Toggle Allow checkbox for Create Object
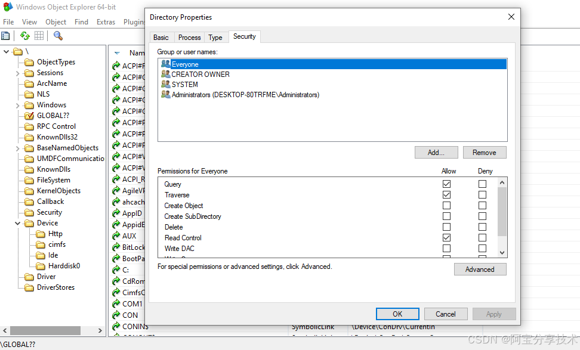 click(446, 205)
